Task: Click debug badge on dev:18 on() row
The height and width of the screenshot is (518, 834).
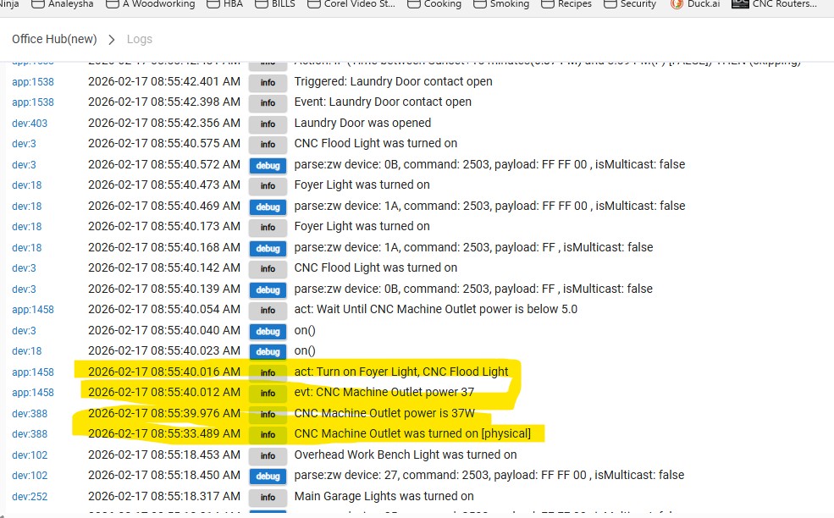Action: pyautogui.click(x=268, y=351)
